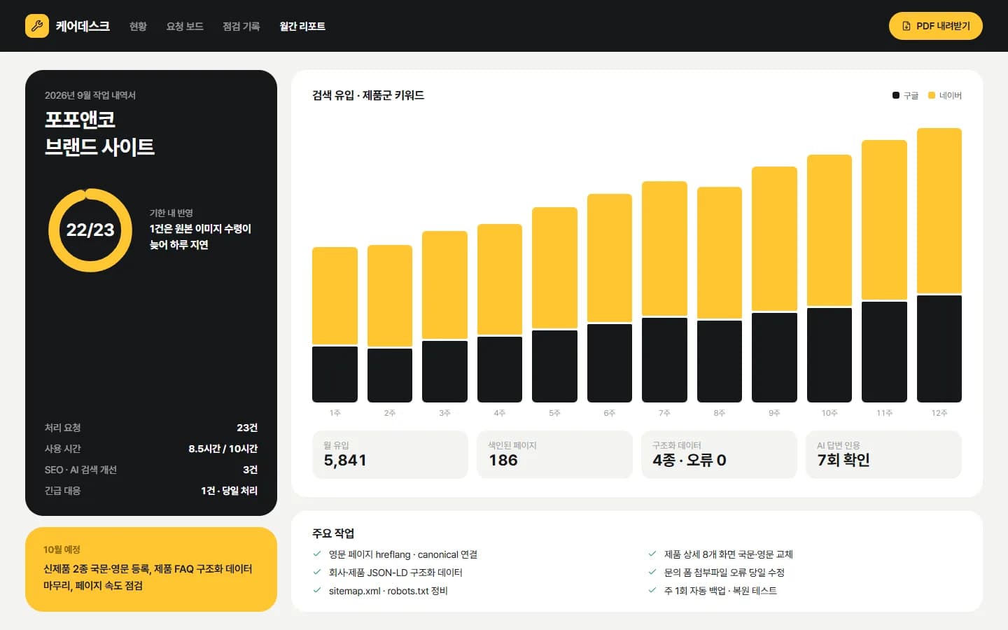Image resolution: width=1008 pixels, height=630 pixels.
Task: Click the 8.5시간 / 10시간 usage value
Action: click(x=223, y=449)
